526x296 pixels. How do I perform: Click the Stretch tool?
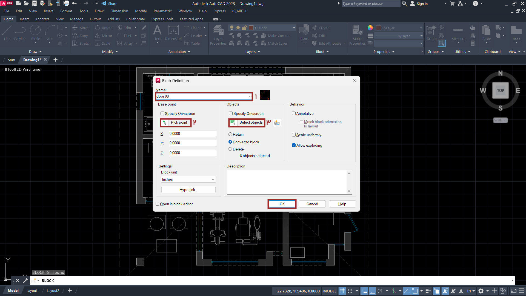[x=81, y=43]
